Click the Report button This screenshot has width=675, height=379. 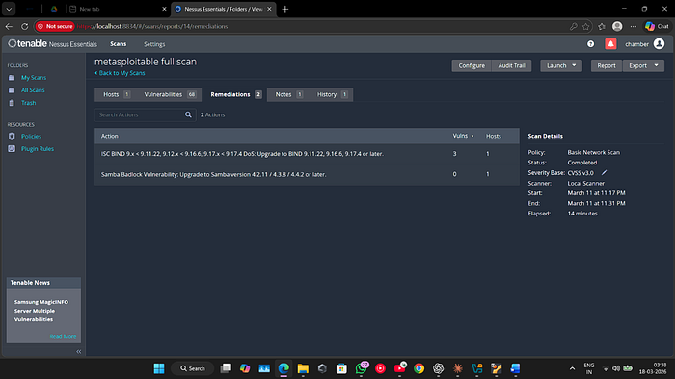coord(607,65)
